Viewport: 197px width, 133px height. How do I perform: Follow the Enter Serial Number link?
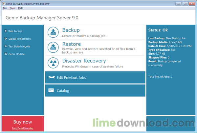pos(23,128)
